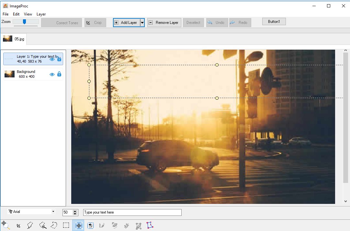Click the vertical scrollbar of the canvas
This screenshot has height=231, width=350.
pos(345,118)
